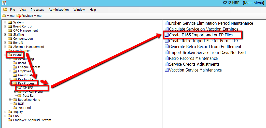
Task: Open the Administration menu
Action: coord(59,10)
